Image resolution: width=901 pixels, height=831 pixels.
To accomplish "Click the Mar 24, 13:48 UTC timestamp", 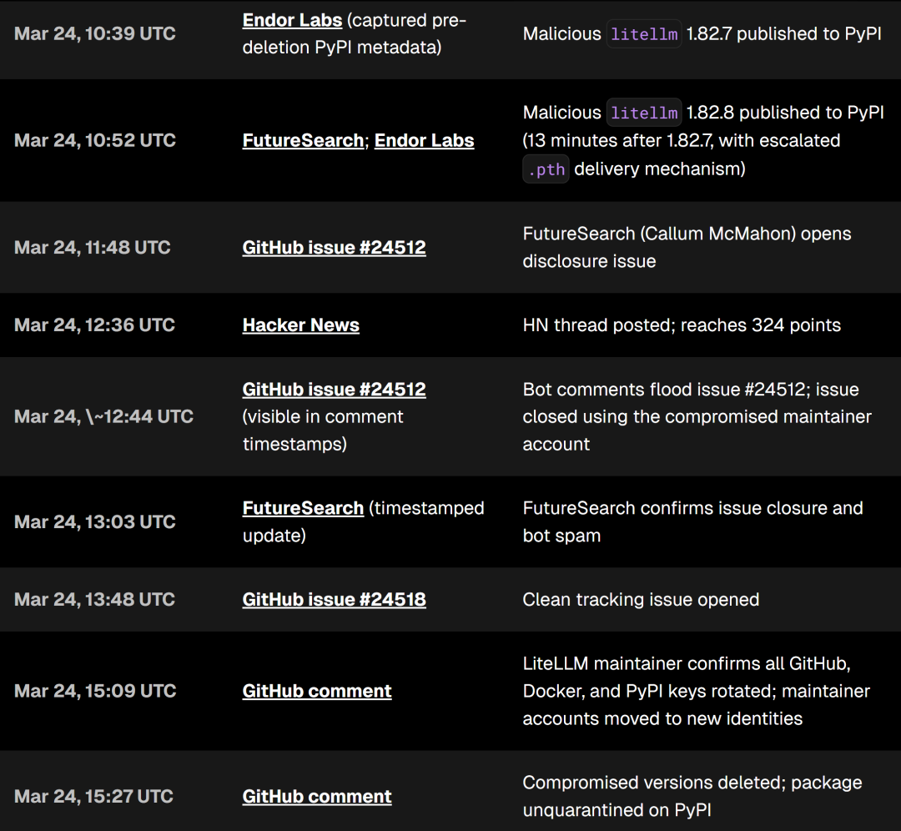I will pos(94,599).
